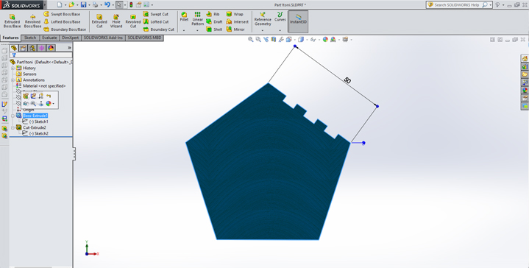529x268 pixels.
Task: Choose Lofted Boss/Base
Action: click(x=62, y=21)
